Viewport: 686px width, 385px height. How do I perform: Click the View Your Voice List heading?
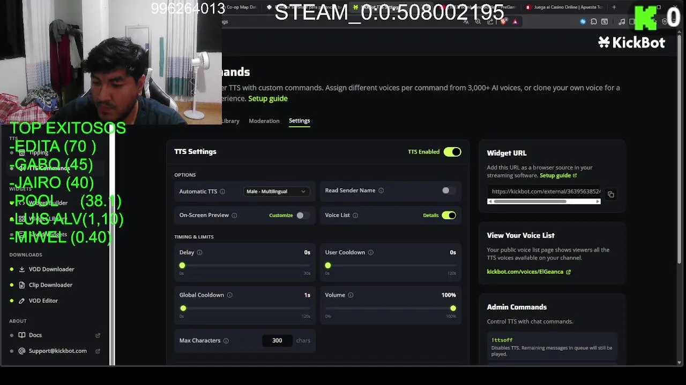click(520, 236)
